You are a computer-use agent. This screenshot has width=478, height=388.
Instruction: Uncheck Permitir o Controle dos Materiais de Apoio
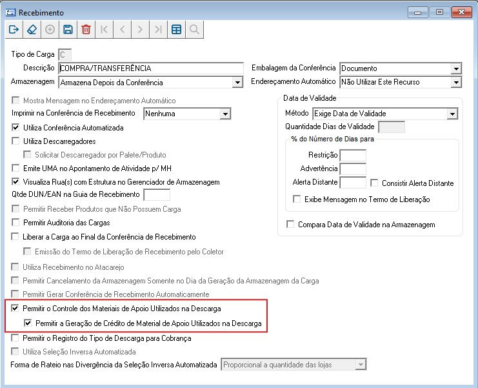coord(15,308)
